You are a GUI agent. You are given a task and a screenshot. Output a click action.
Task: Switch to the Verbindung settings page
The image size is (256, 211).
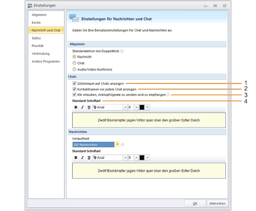40,54
